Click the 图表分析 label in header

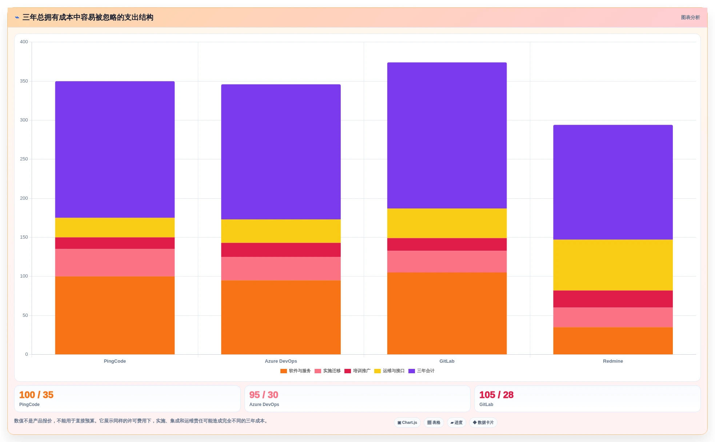[x=690, y=17]
